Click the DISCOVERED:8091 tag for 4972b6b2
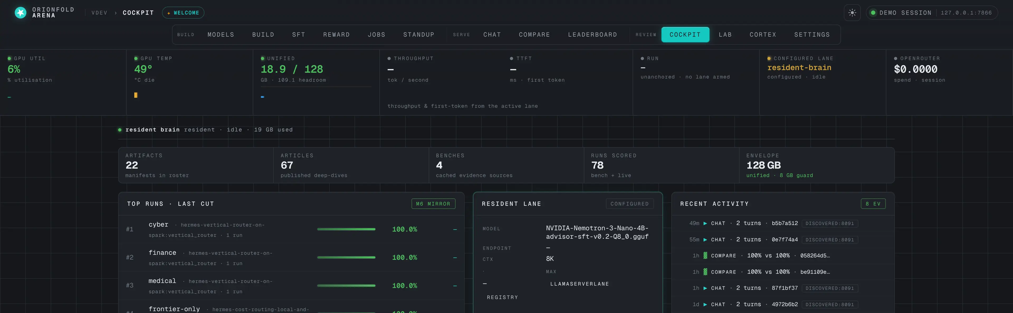1013x313 pixels. [829, 304]
